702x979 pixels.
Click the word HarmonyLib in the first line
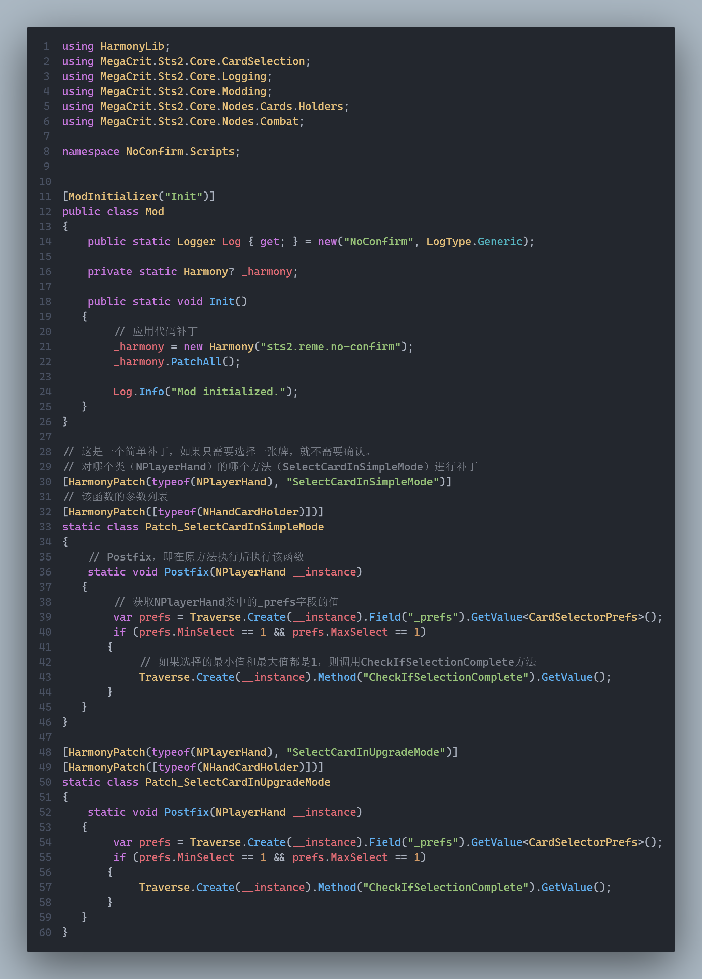point(132,46)
